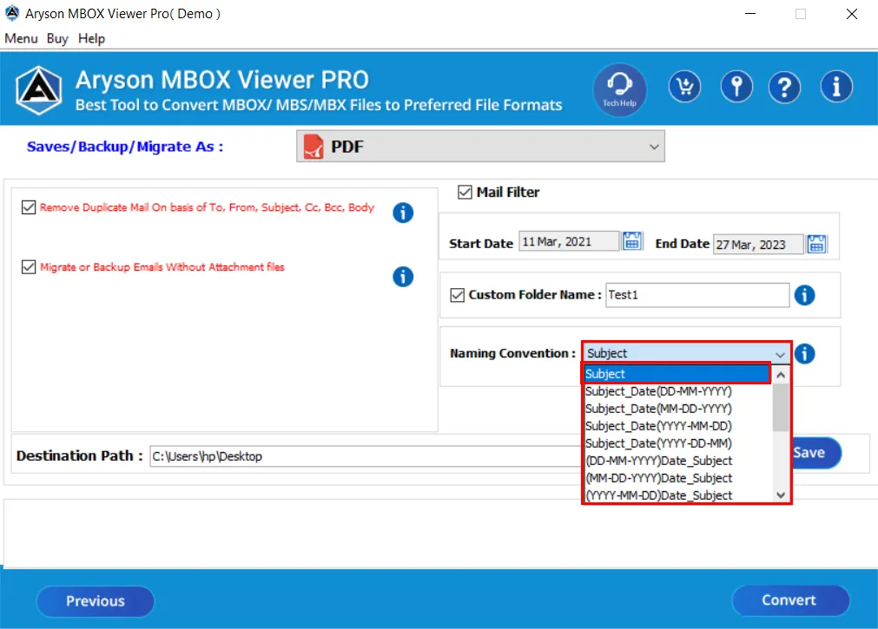Click info icon beside Naming Convention

pos(805,354)
